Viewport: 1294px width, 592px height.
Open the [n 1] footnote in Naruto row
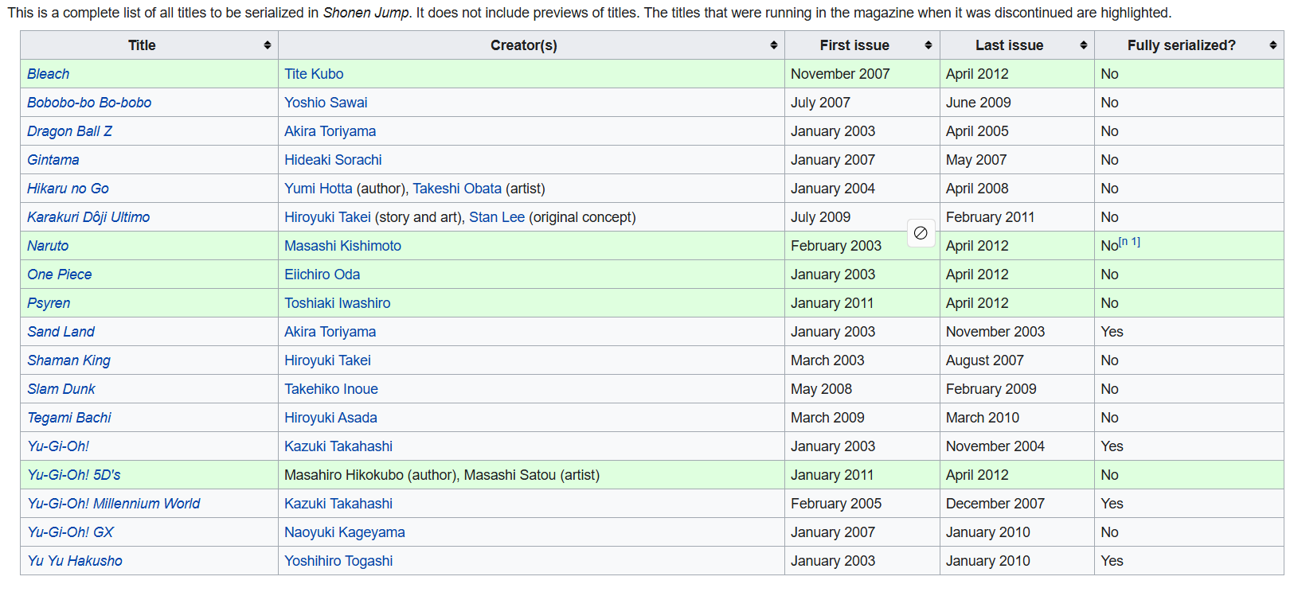click(x=1129, y=242)
